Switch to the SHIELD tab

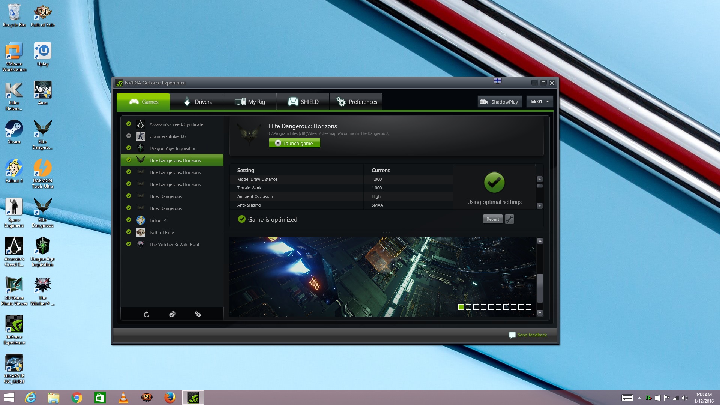303,102
